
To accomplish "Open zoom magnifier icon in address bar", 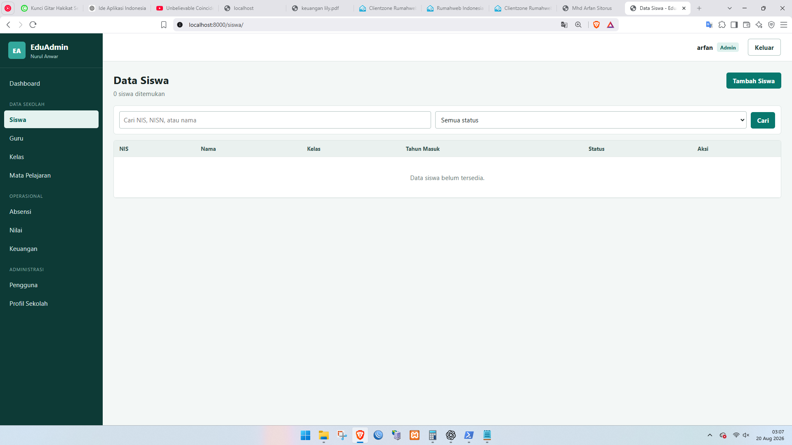I will point(578,25).
